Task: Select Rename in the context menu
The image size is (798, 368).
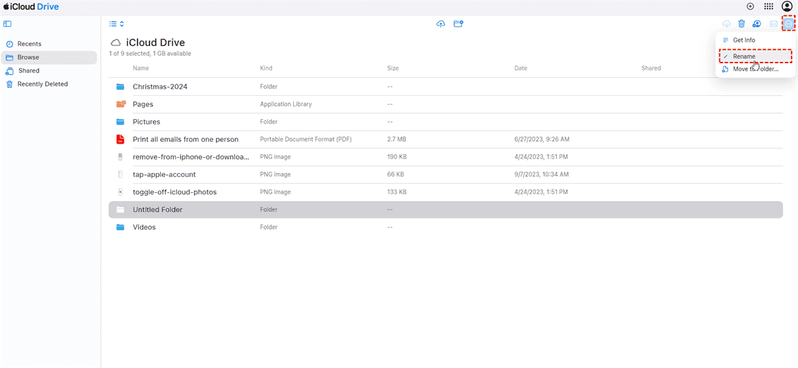Action: coord(756,57)
